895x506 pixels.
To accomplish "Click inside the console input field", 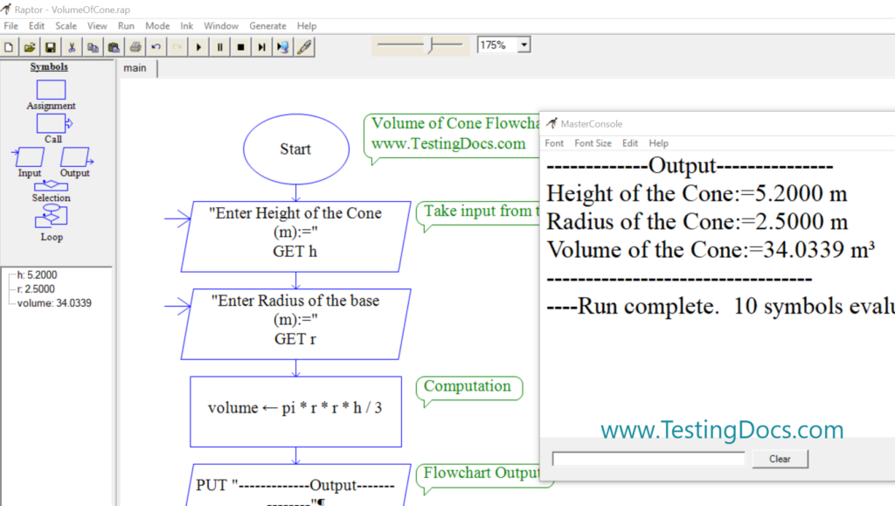I will [647, 457].
